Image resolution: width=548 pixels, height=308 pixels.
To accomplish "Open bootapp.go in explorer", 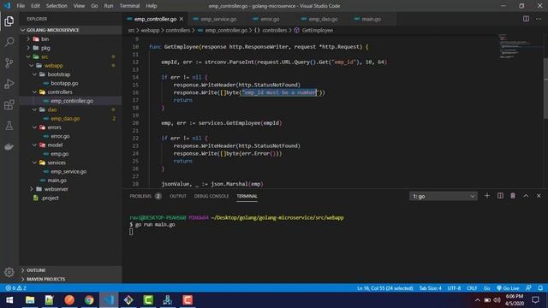I will pyautogui.click(x=64, y=83).
